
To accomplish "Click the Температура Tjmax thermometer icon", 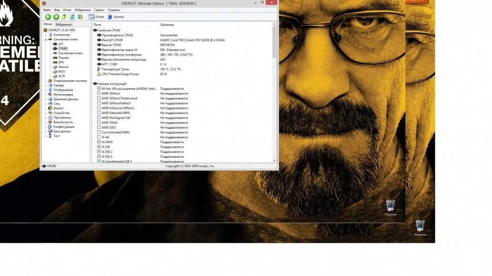I will (99, 69).
